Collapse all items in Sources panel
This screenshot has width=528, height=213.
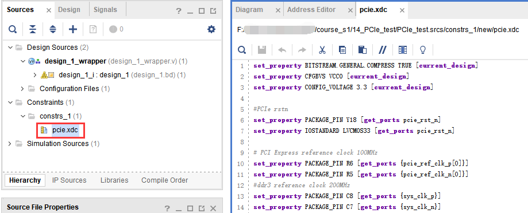point(32,30)
